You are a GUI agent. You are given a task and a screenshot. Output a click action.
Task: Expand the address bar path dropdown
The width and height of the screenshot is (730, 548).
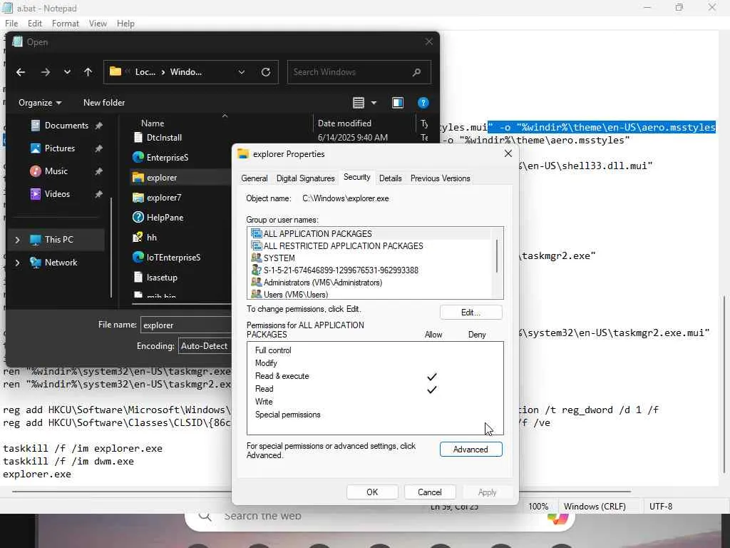coord(242,72)
